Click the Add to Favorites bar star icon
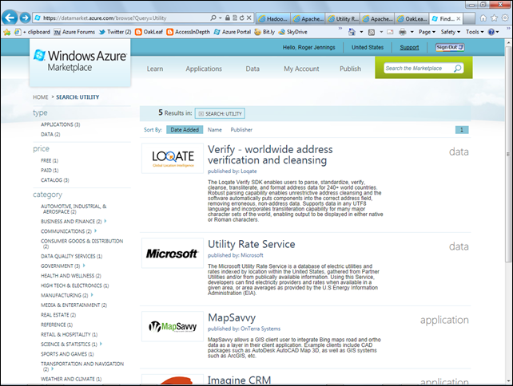 pos(7,32)
